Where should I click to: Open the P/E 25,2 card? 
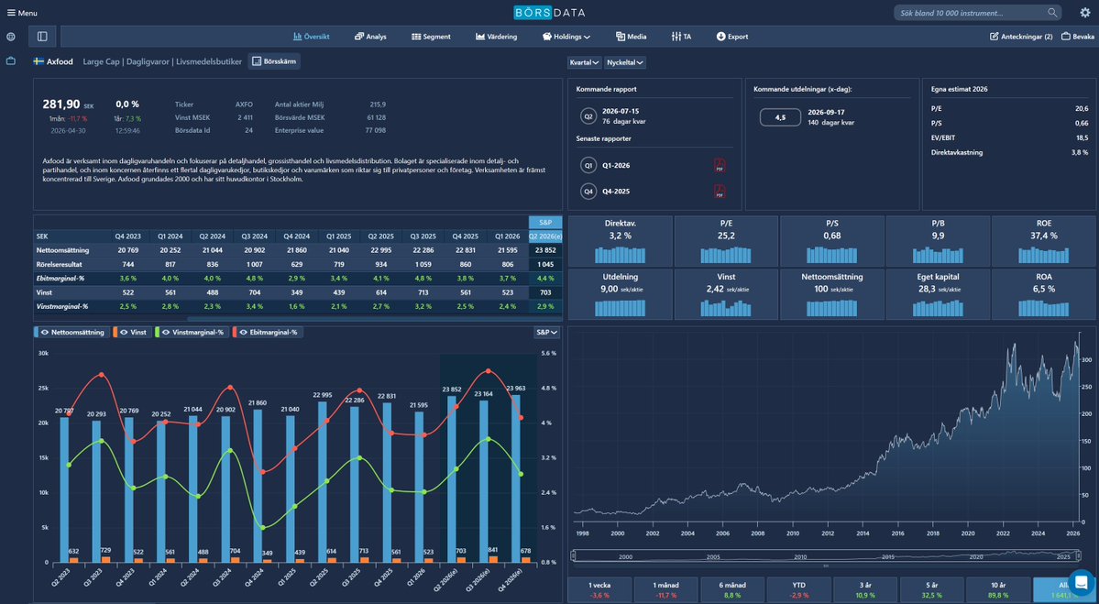point(726,241)
